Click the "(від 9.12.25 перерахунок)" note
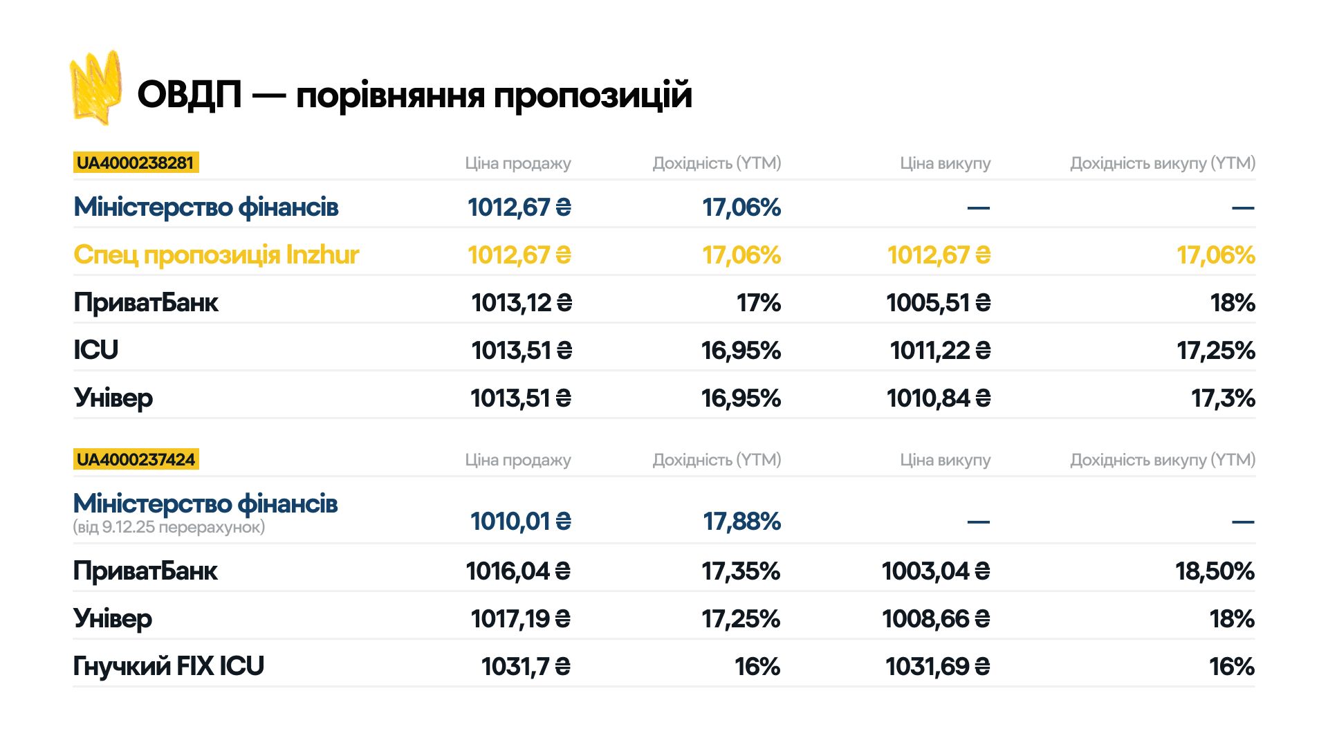 click(169, 527)
